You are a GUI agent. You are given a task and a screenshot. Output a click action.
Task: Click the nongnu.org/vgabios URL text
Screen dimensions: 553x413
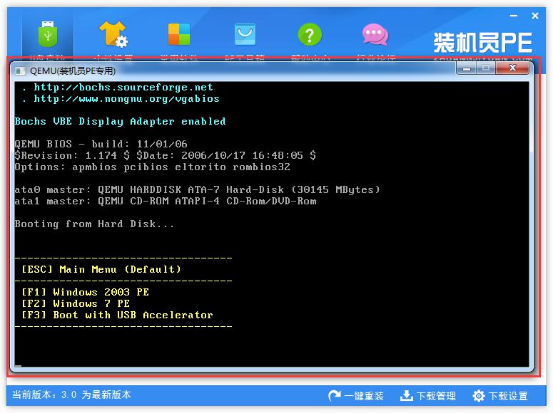click(126, 99)
